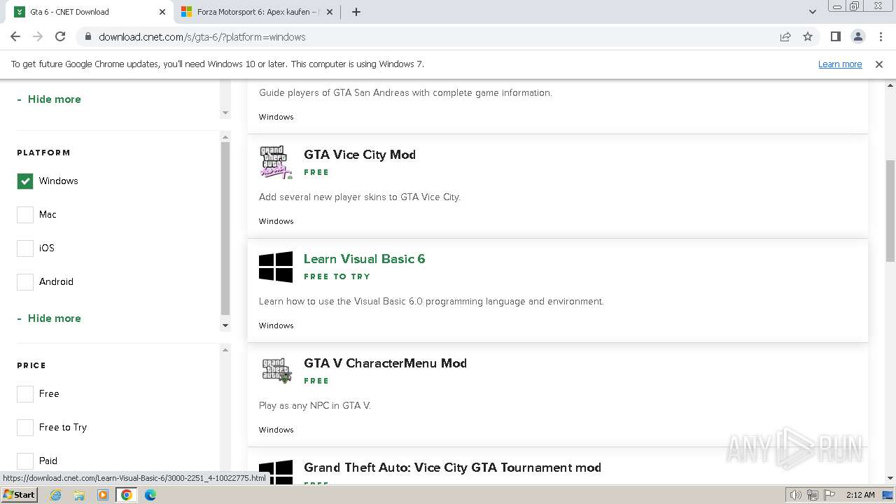Click GTA Vice City Mod thumbnail
Image resolution: width=896 pixels, height=504 pixels.
click(276, 162)
